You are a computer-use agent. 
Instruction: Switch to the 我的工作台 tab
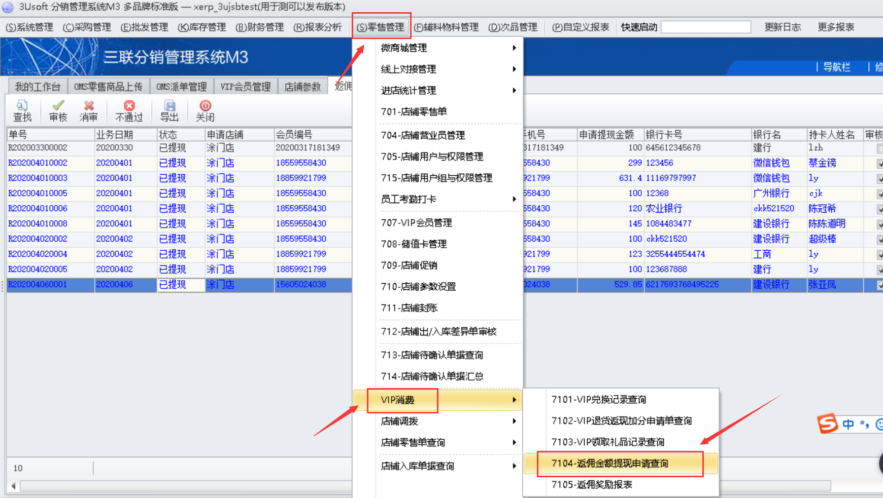coord(38,87)
